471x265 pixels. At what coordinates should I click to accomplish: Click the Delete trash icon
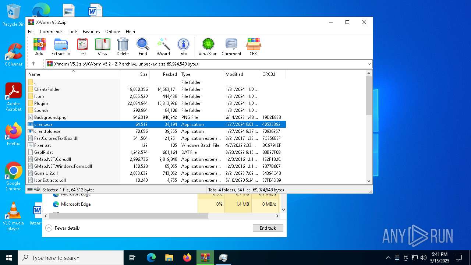pos(123,47)
